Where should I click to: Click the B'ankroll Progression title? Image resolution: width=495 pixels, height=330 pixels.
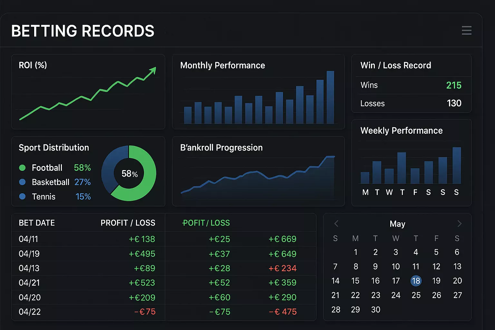(221, 148)
